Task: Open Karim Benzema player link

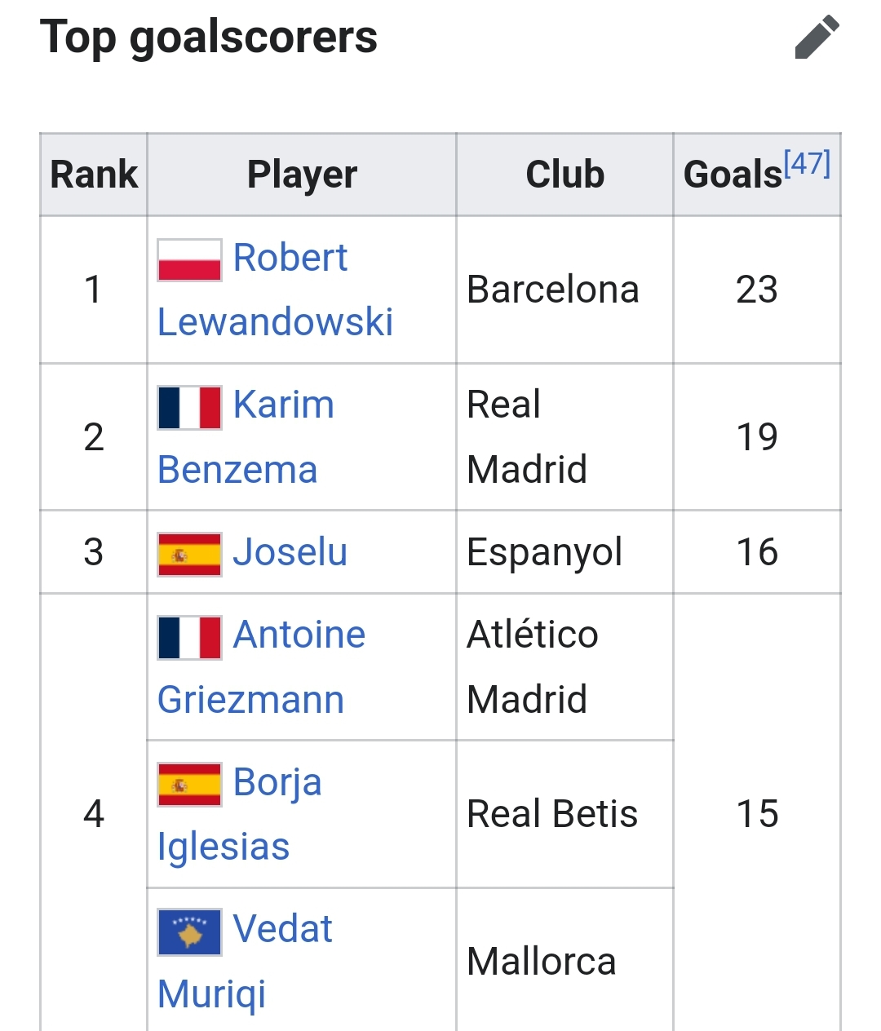Action: pos(246,437)
